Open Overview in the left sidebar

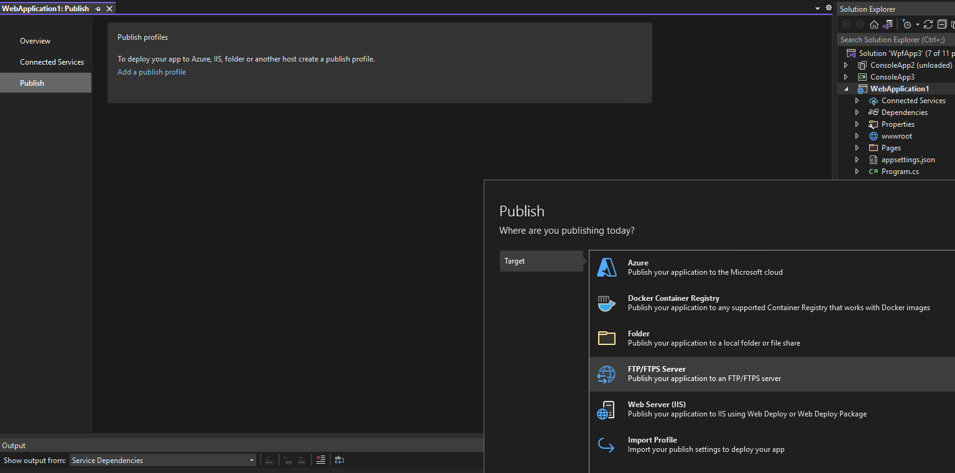[x=35, y=41]
